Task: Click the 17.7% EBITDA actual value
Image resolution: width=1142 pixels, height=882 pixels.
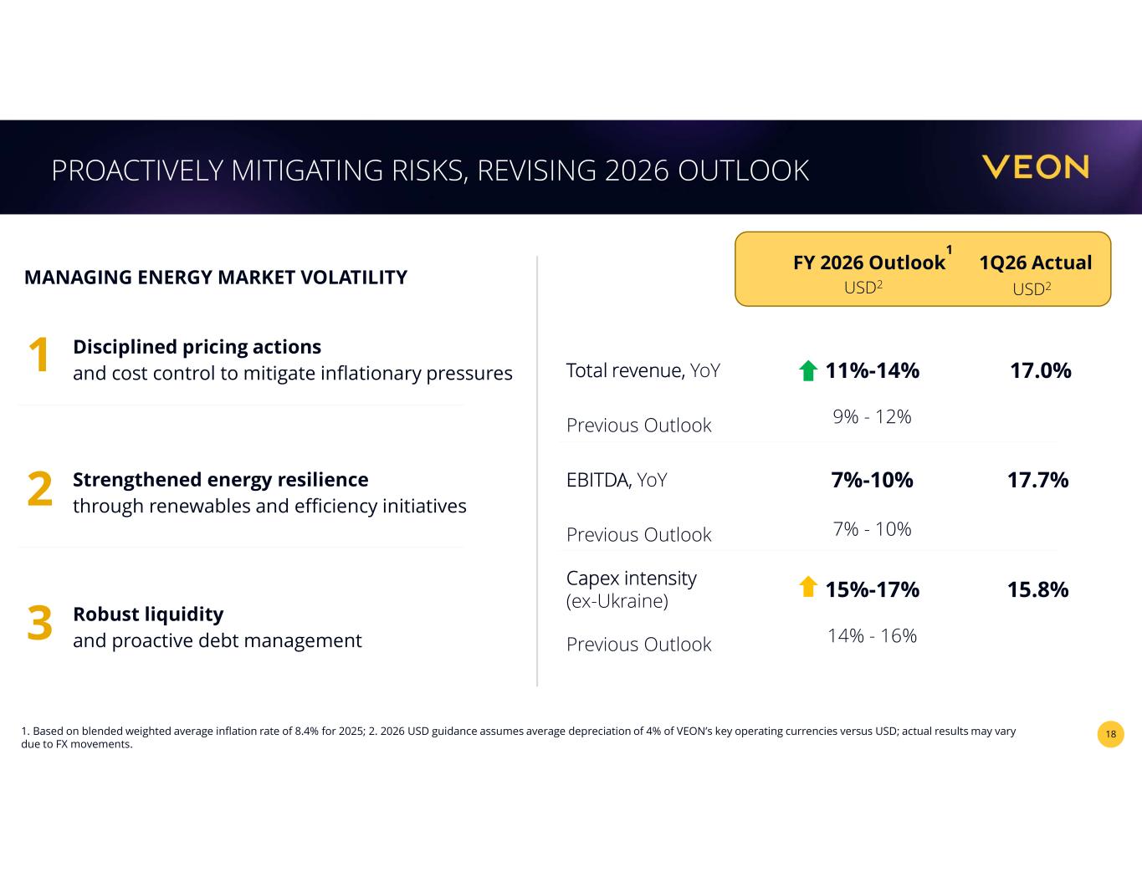Action: pyautogui.click(x=1038, y=480)
